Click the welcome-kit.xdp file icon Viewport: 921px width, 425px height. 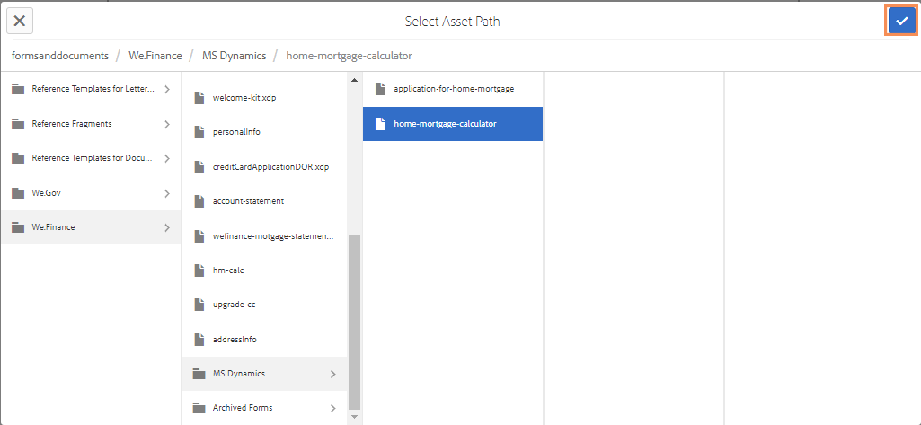coord(199,97)
